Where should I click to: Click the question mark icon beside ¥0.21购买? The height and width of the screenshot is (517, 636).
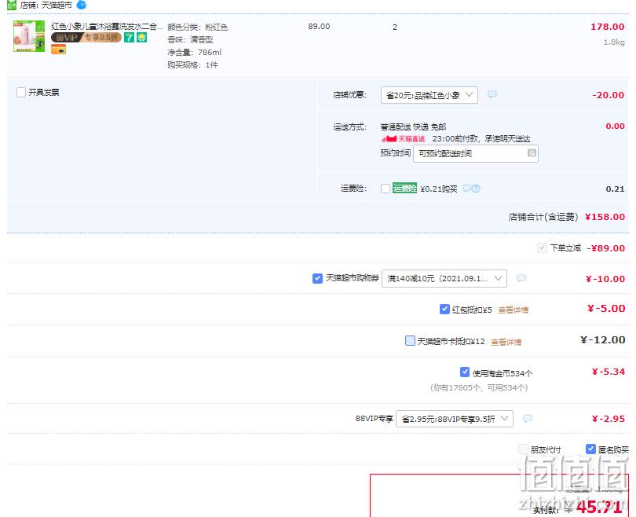[476, 189]
